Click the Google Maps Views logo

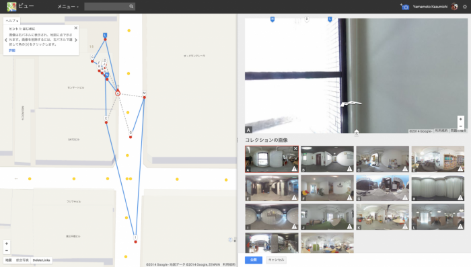pyautogui.click(x=11, y=6)
